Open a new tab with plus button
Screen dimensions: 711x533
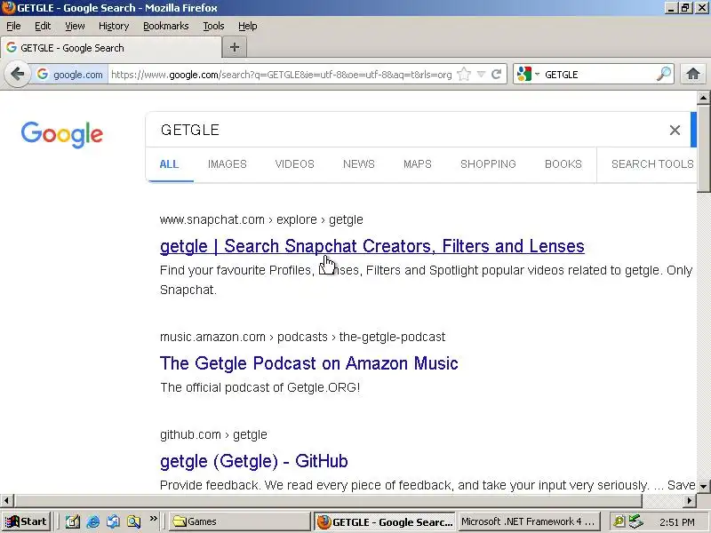235,47
